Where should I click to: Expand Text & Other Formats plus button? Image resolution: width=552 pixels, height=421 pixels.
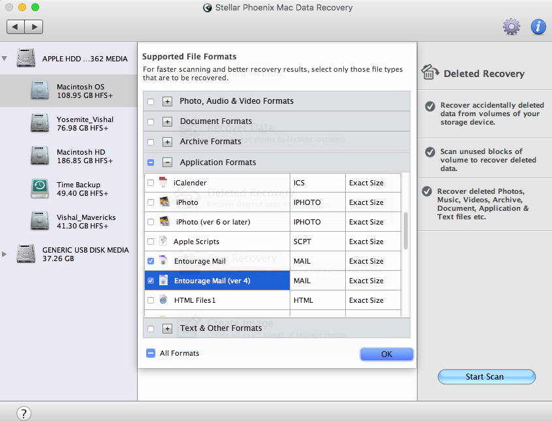click(x=167, y=328)
